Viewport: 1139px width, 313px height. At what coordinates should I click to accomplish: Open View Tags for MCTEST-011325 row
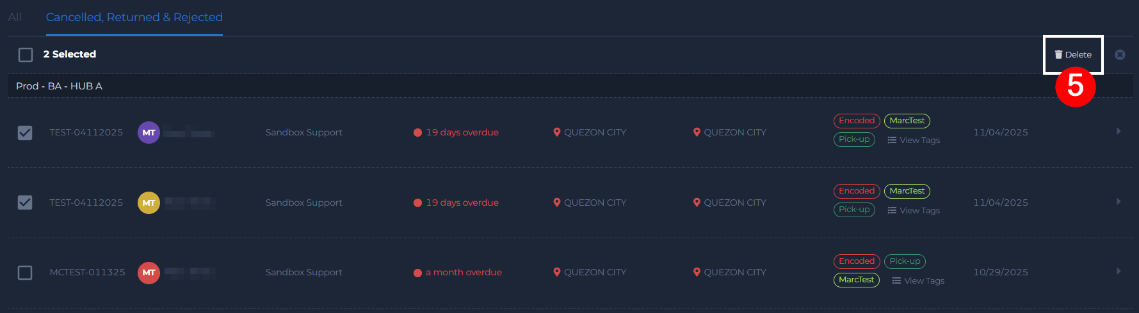click(x=918, y=281)
